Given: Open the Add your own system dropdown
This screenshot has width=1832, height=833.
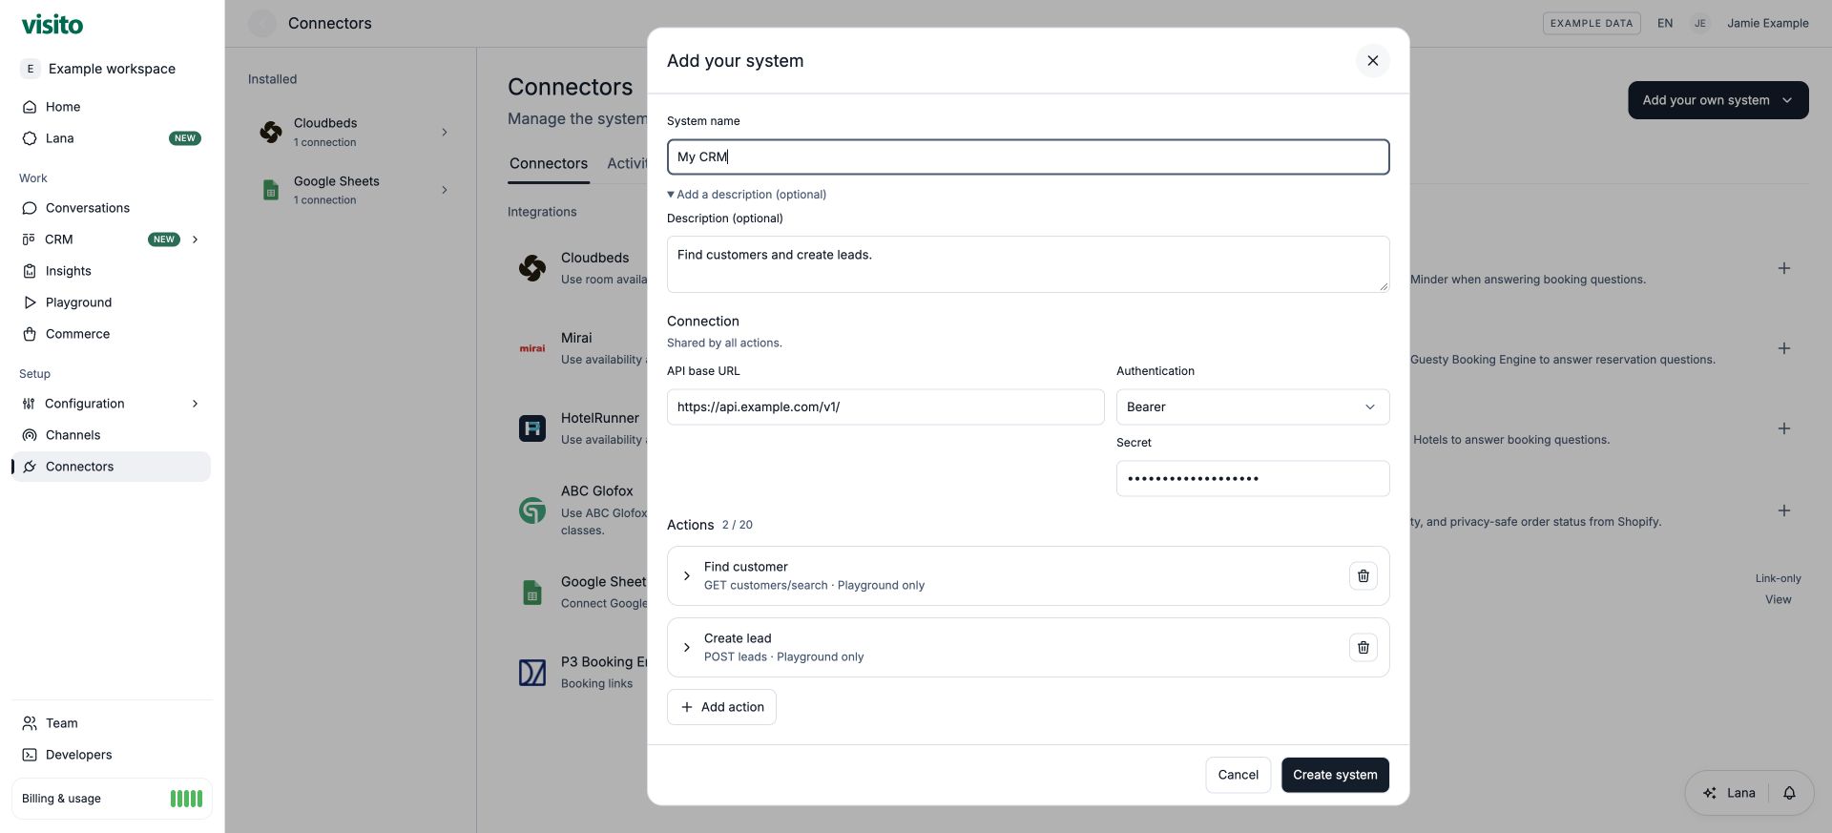Looking at the screenshot, I should coord(1717,100).
